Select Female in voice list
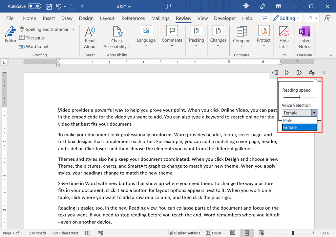The width and height of the screenshot is (336, 237). tap(299, 127)
